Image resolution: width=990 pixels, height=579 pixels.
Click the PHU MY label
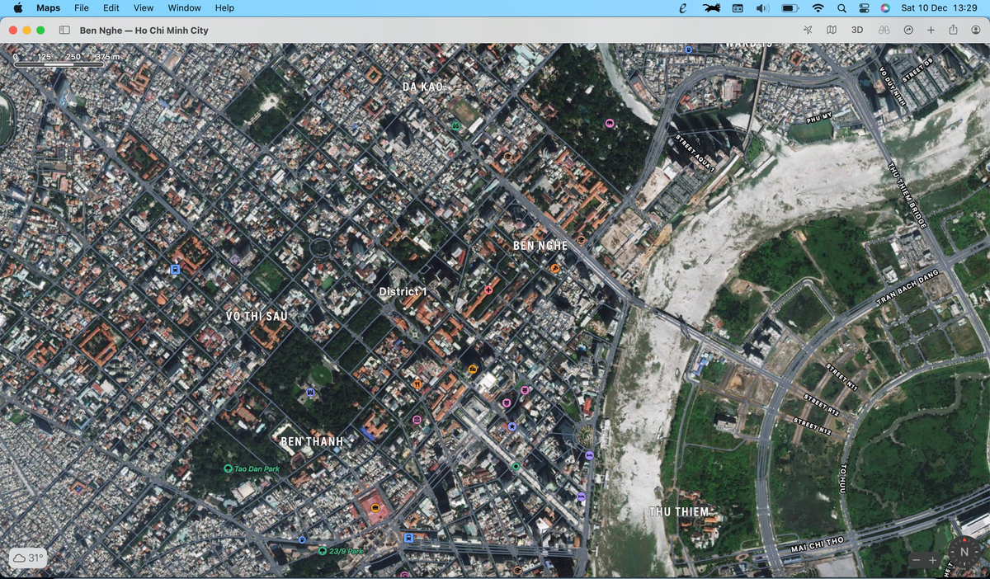click(821, 118)
